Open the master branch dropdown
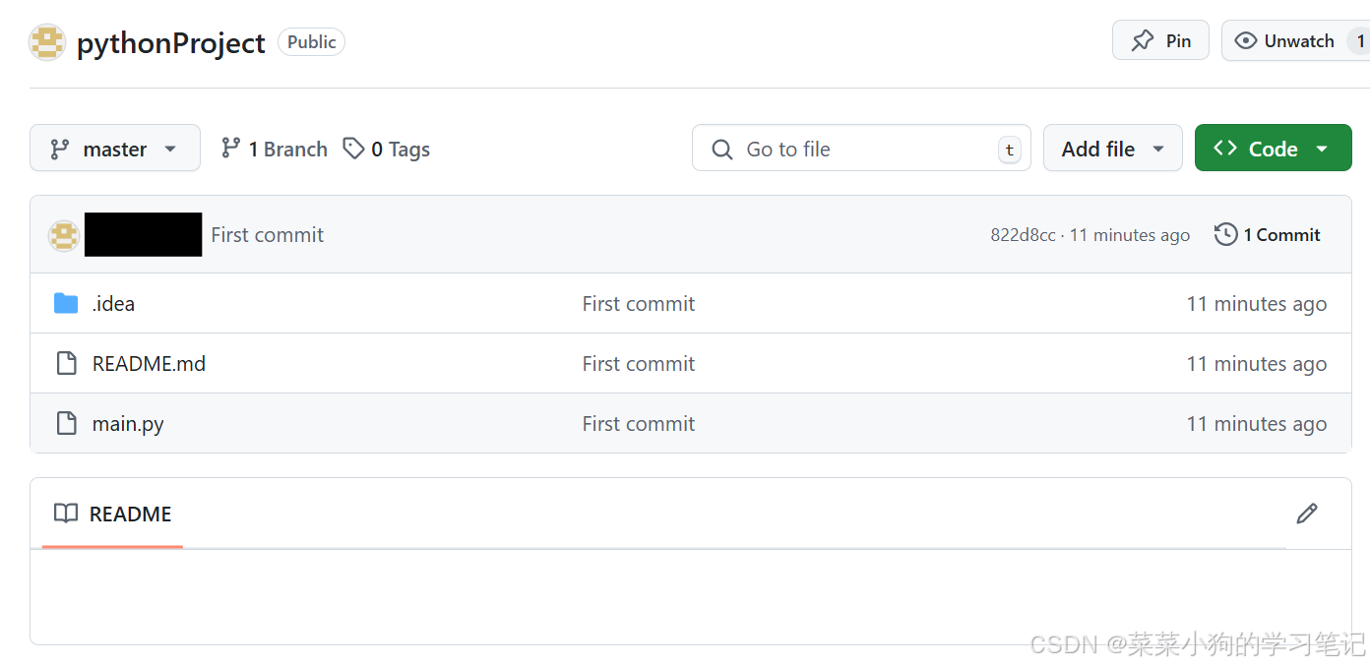The width and height of the screenshot is (1370, 667). coord(115,149)
